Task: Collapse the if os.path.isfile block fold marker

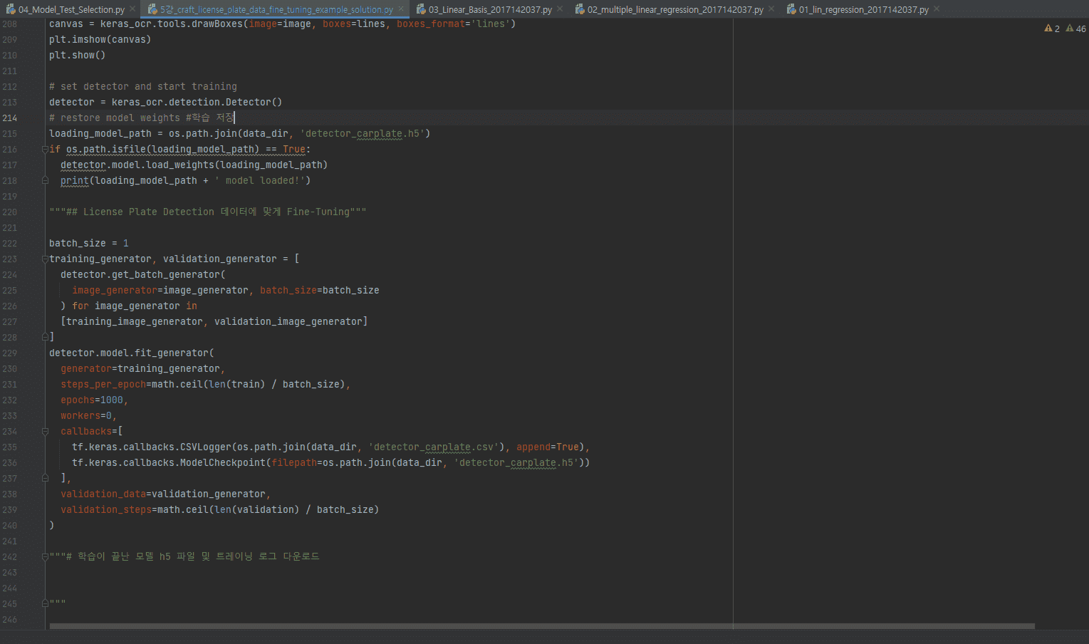Action: coord(45,150)
